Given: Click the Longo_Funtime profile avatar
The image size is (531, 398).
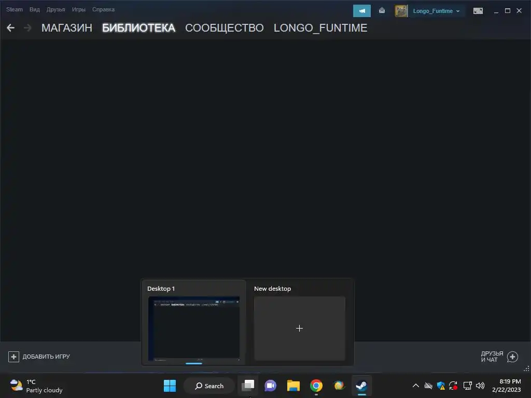Looking at the screenshot, I should click(x=401, y=11).
